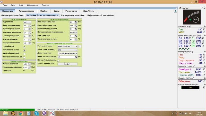Click the B/G fuel switch button in monitor
The height and width of the screenshot is (116, 206).
pyautogui.click(x=196, y=19)
